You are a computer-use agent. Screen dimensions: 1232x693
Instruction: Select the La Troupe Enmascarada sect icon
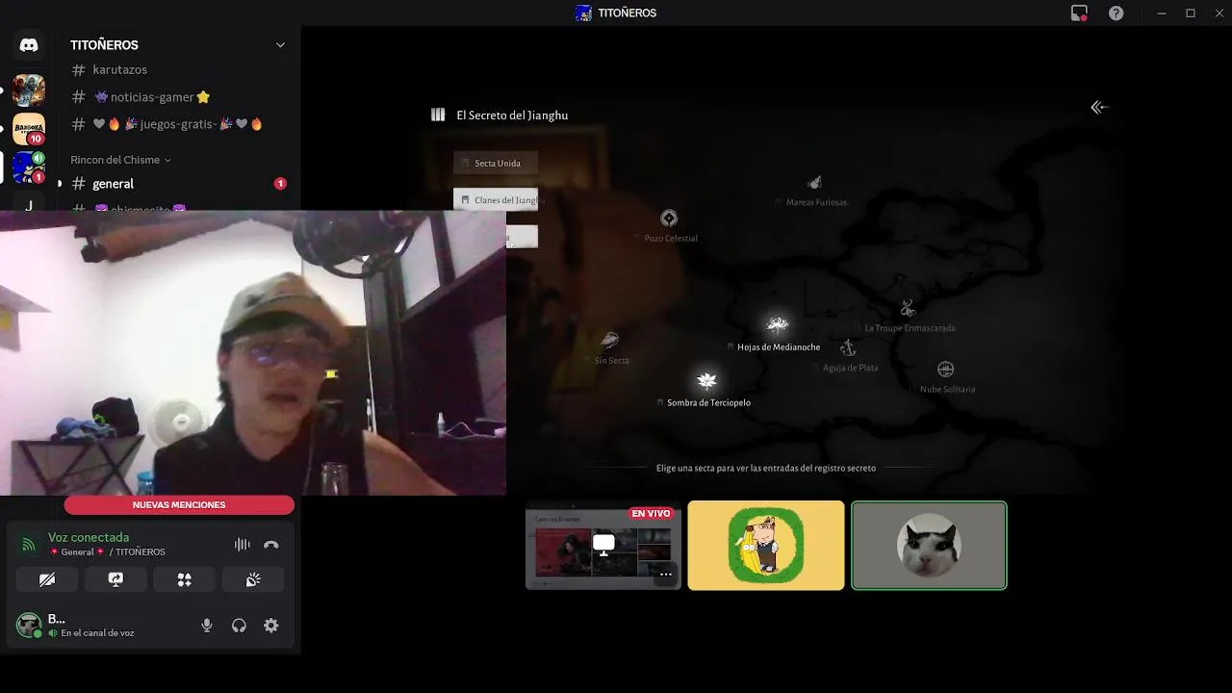[907, 308]
